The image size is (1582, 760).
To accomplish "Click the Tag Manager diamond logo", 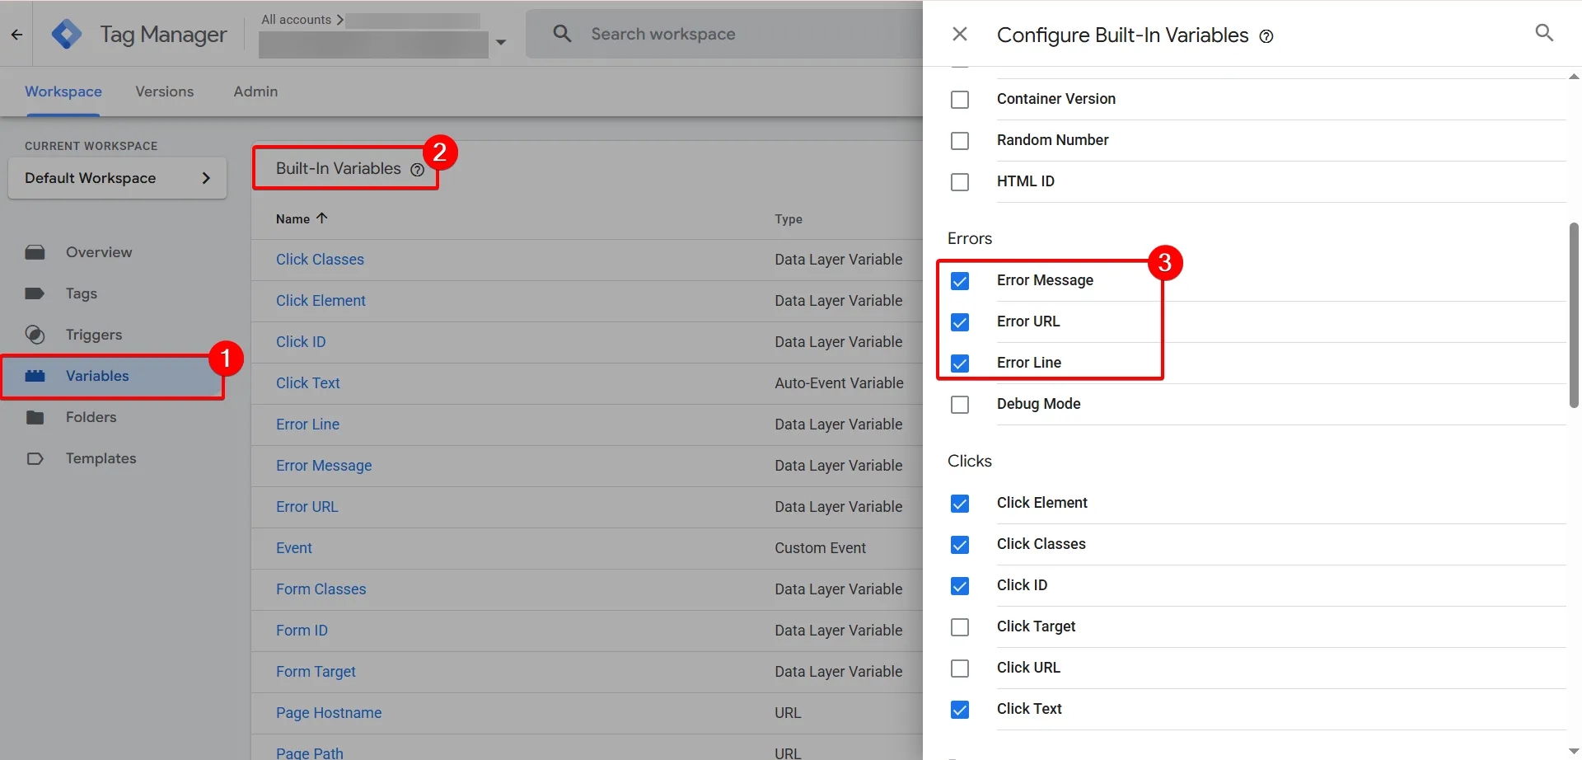I will (67, 34).
